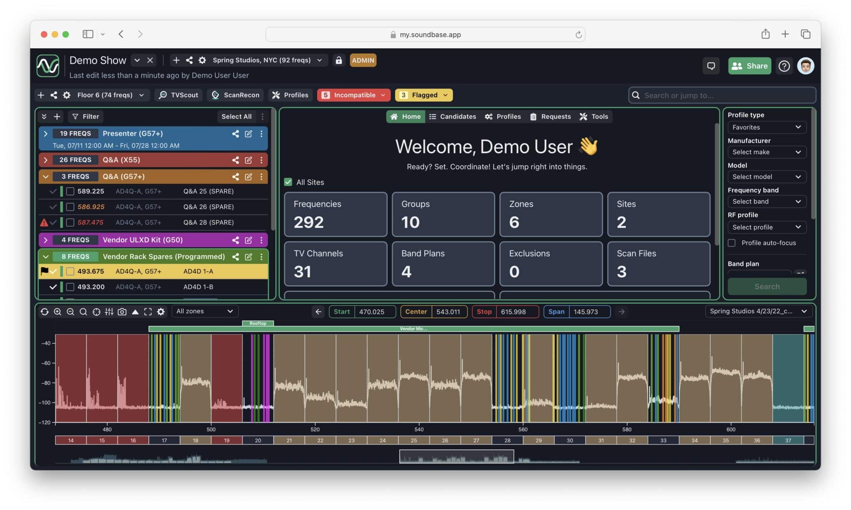Edit the Q&A (X55) group
The width and height of the screenshot is (851, 510).
tap(248, 160)
